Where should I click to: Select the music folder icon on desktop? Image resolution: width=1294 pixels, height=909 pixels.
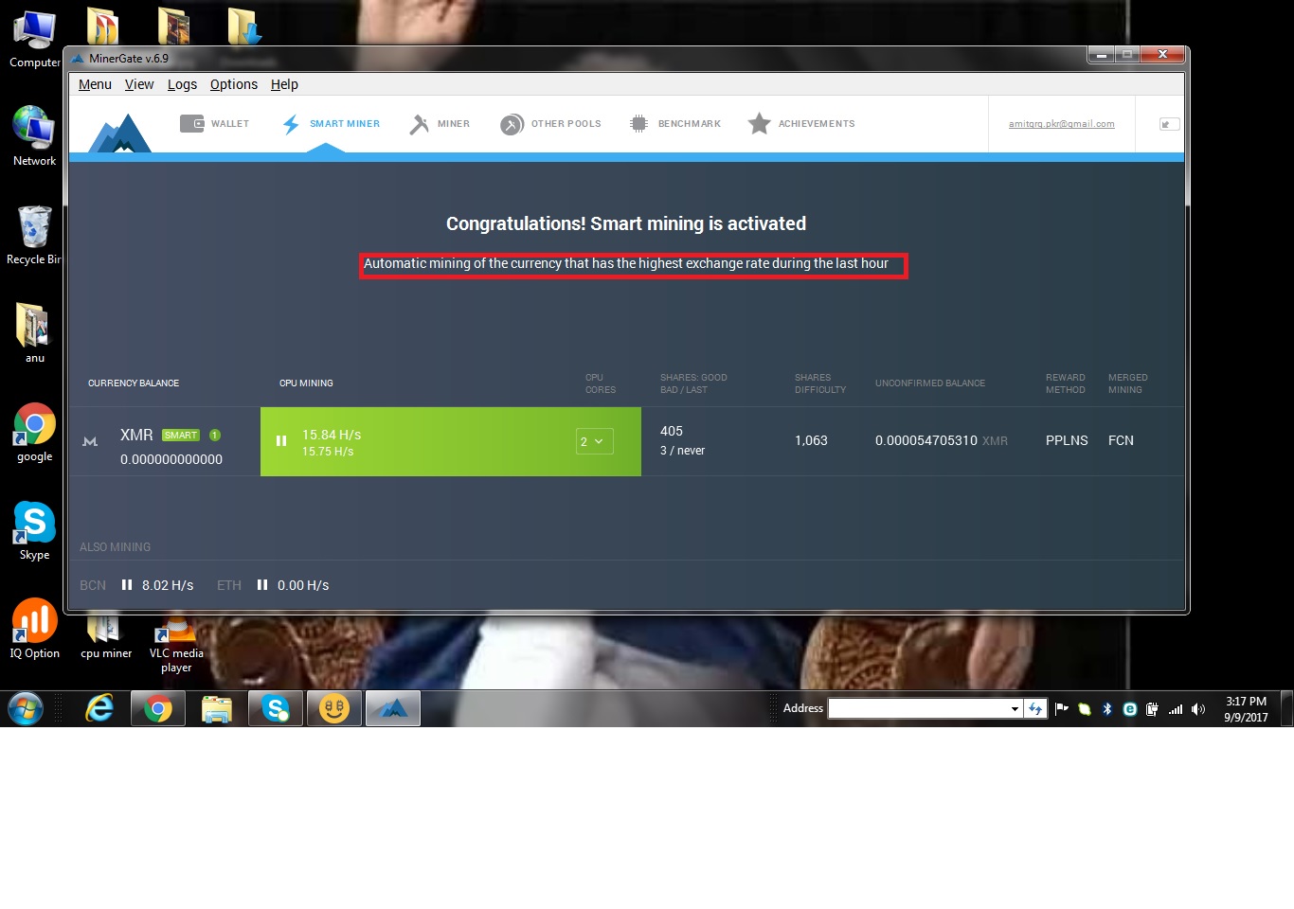coord(102,26)
